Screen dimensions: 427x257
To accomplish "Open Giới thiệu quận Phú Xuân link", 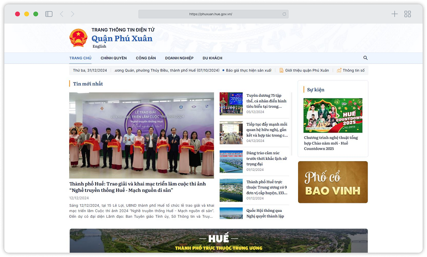I will (x=307, y=70).
